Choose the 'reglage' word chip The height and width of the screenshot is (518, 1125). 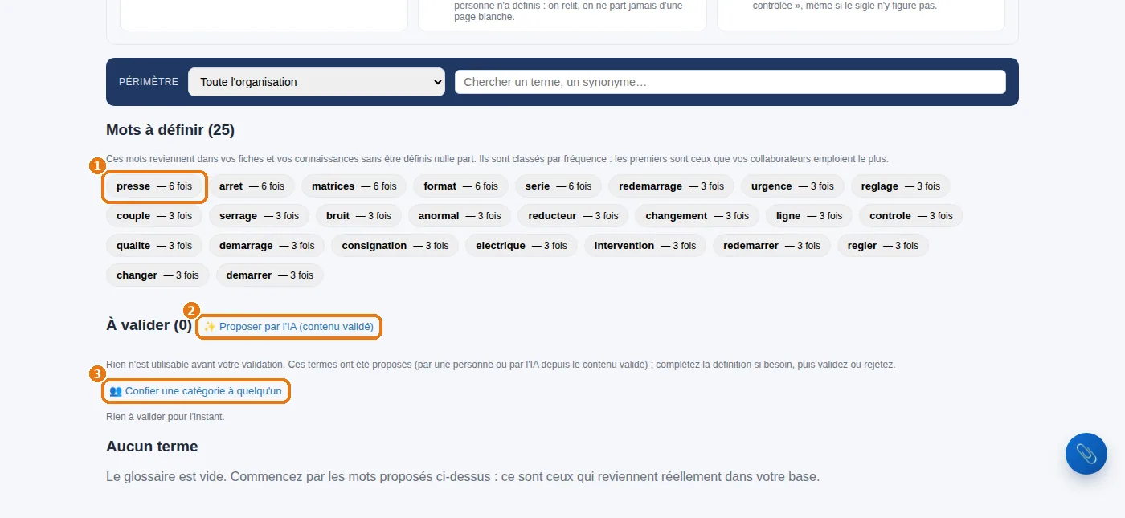click(x=901, y=186)
